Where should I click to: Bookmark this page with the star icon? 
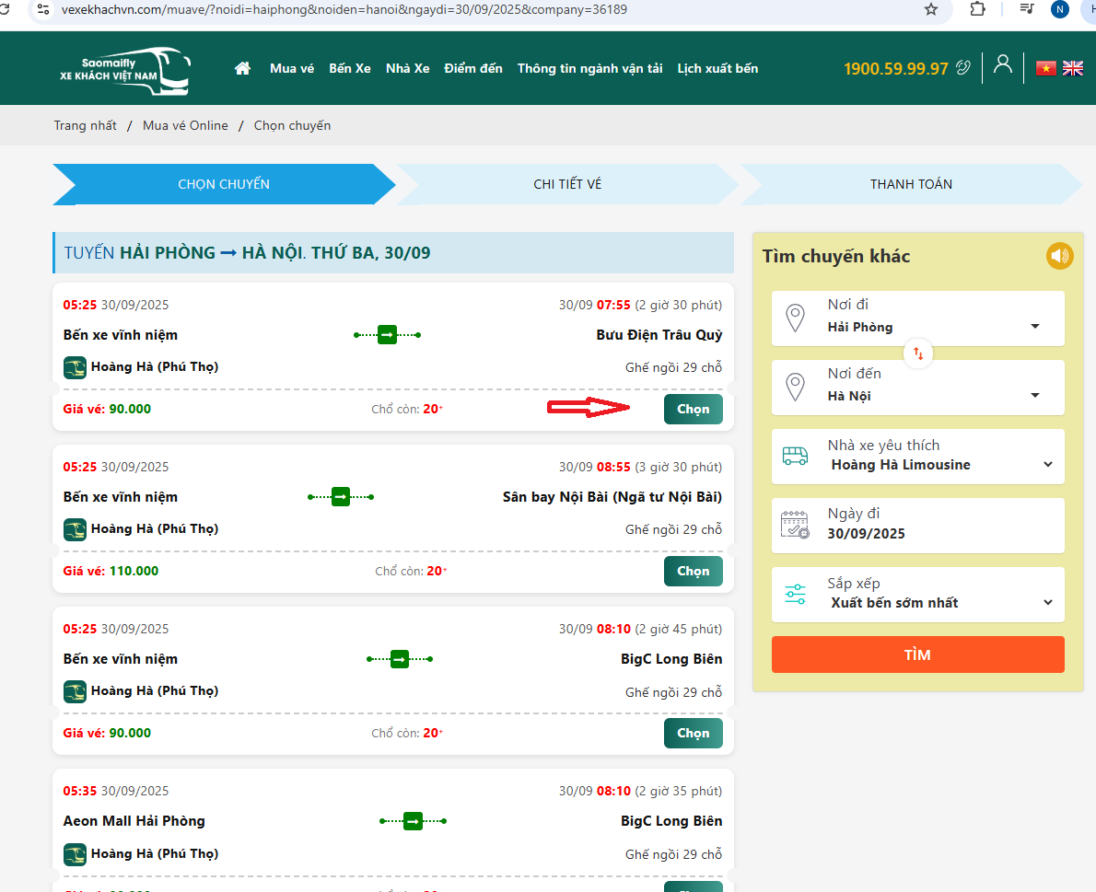pos(931,9)
